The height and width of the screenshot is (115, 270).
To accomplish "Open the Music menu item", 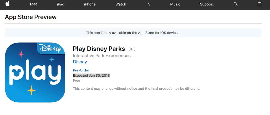I will coord(175,4).
